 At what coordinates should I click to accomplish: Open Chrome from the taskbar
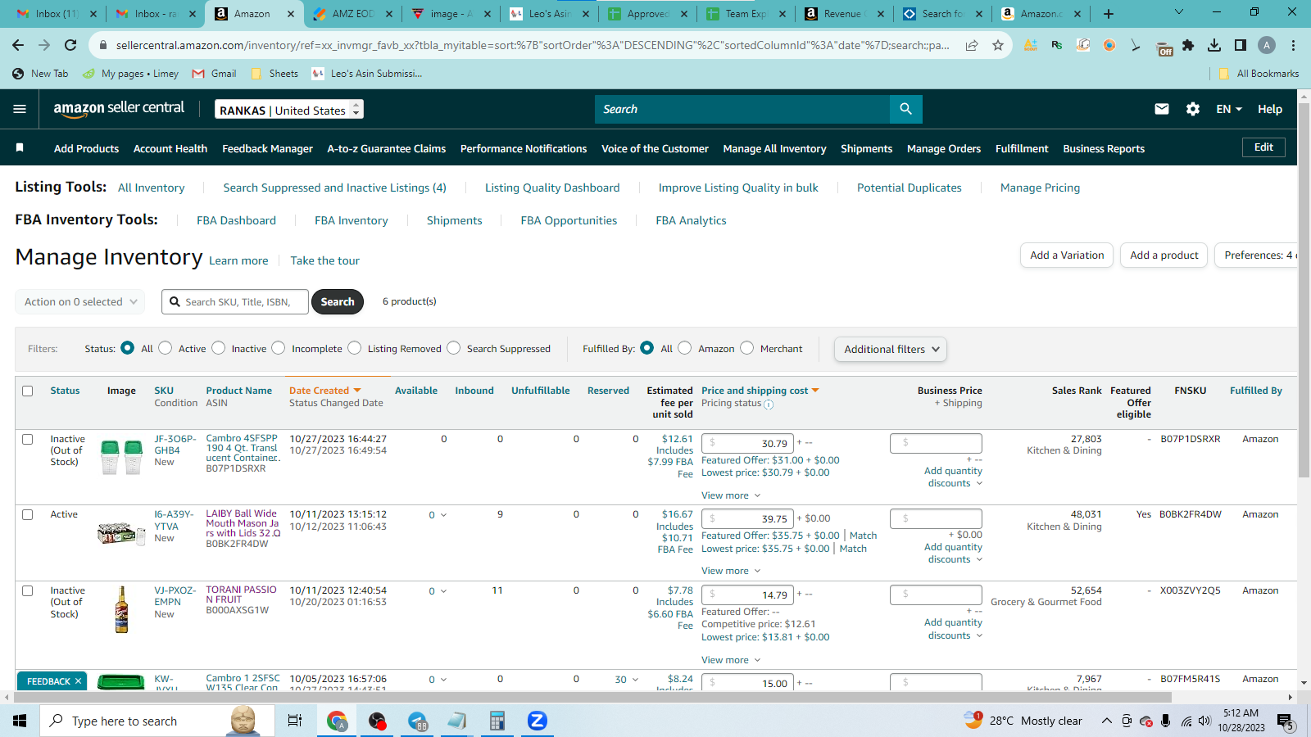tap(337, 721)
